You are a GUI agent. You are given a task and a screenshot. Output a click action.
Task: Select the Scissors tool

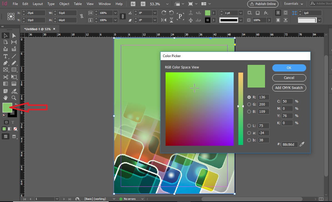coord(5,77)
